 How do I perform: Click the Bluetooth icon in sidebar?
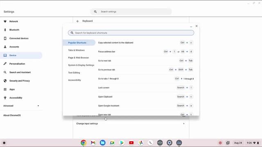point(5,30)
